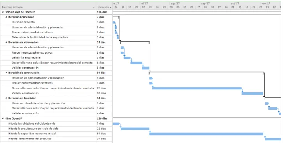Click the jul '17 timescale header
Viewport: 283px width, 143px height.
144,4
